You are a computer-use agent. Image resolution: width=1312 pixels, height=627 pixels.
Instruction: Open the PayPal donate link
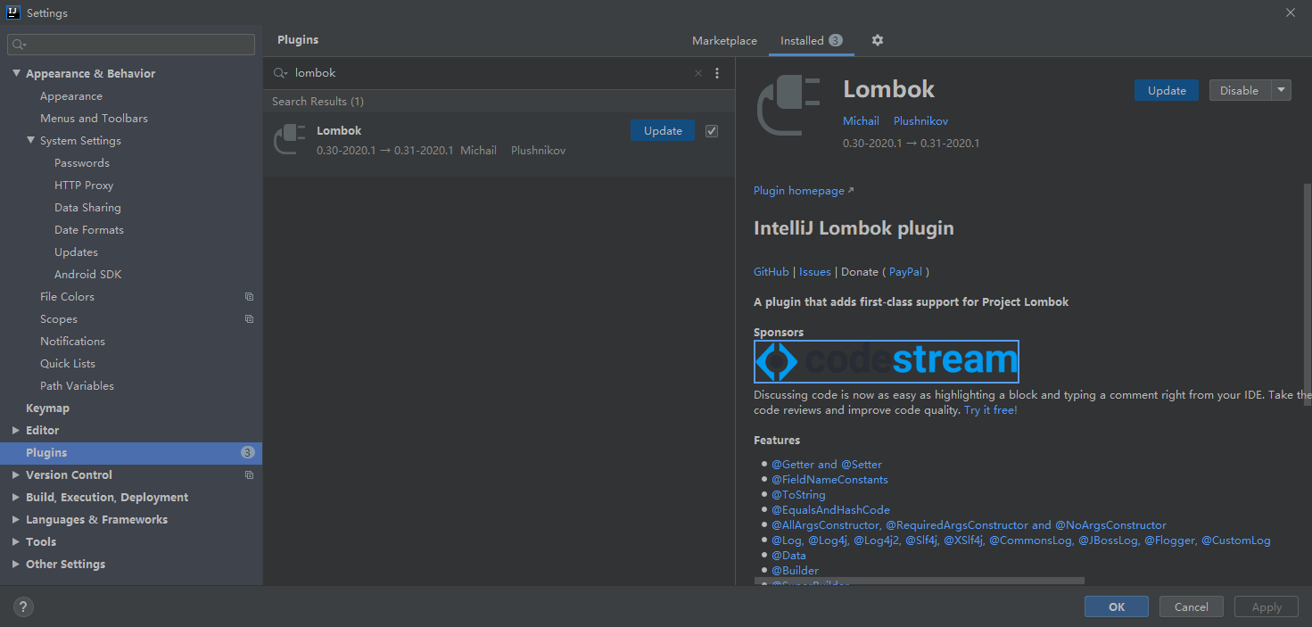[x=905, y=272]
